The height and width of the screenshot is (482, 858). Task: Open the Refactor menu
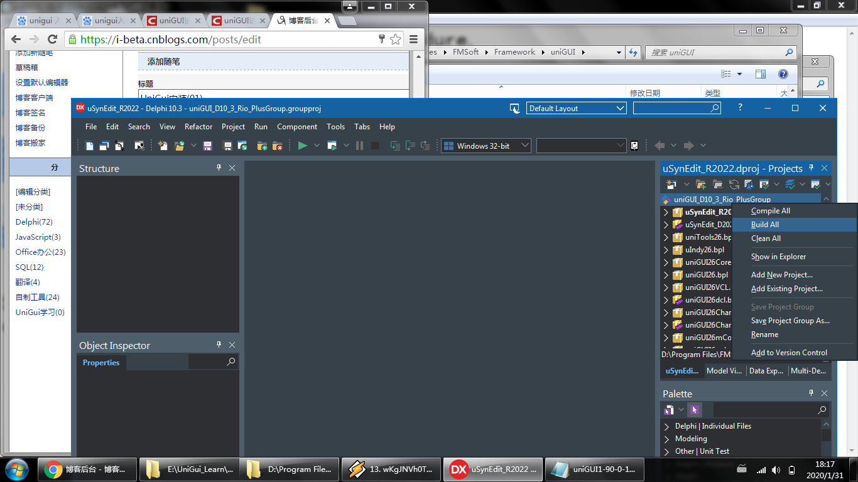pyautogui.click(x=198, y=126)
